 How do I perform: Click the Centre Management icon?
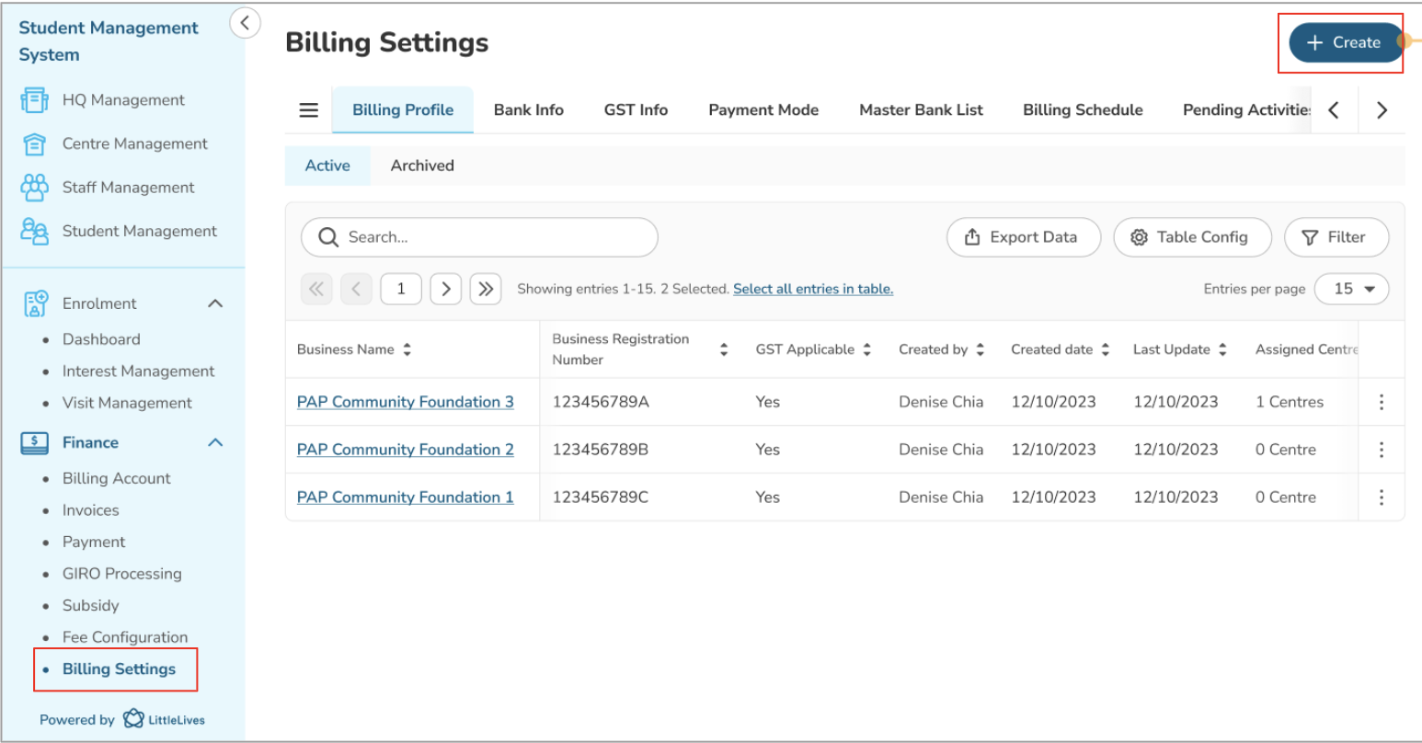pos(34,144)
